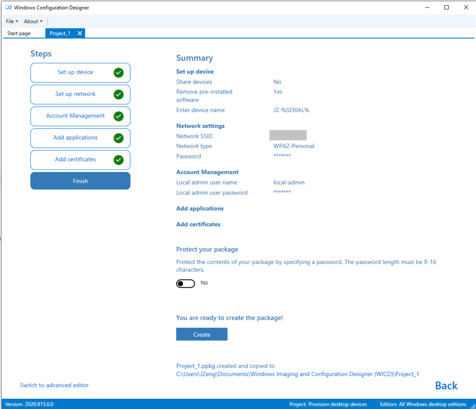Click the checkmark icon on Add applications

pos(119,138)
